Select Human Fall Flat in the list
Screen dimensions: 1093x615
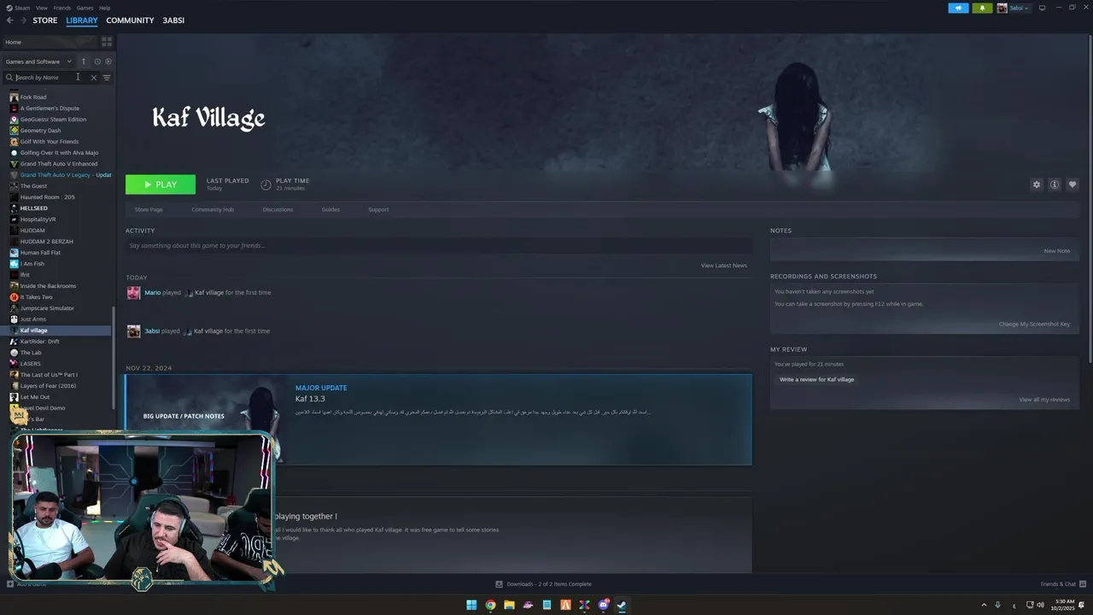(40, 253)
